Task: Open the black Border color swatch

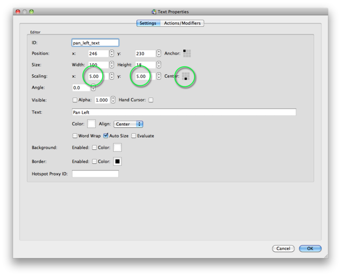Action: [117, 162]
